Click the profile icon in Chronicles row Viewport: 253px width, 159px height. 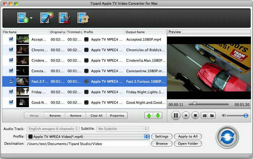86,50
